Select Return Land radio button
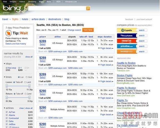The height and width of the screenshot is (128, 160). tap(26, 94)
